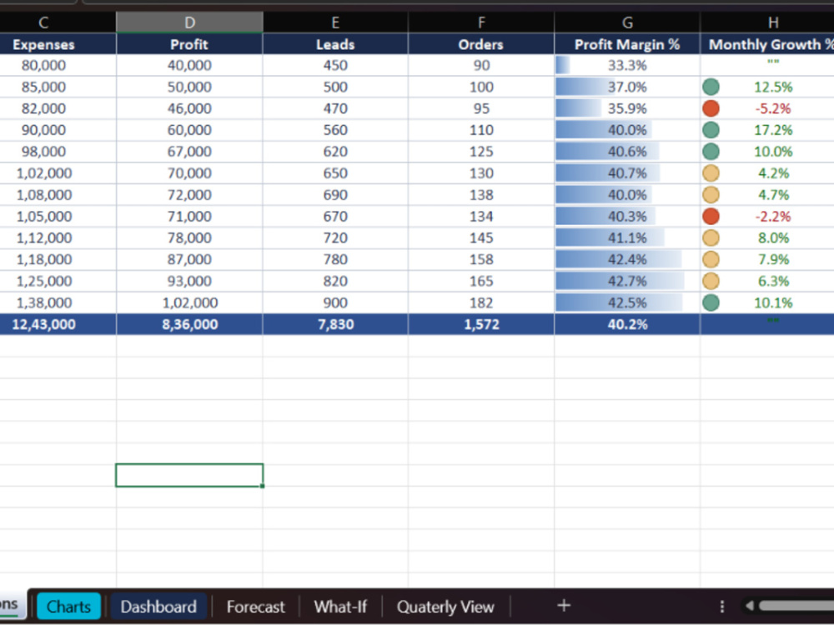Click the Expenses header cell

point(58,44)
